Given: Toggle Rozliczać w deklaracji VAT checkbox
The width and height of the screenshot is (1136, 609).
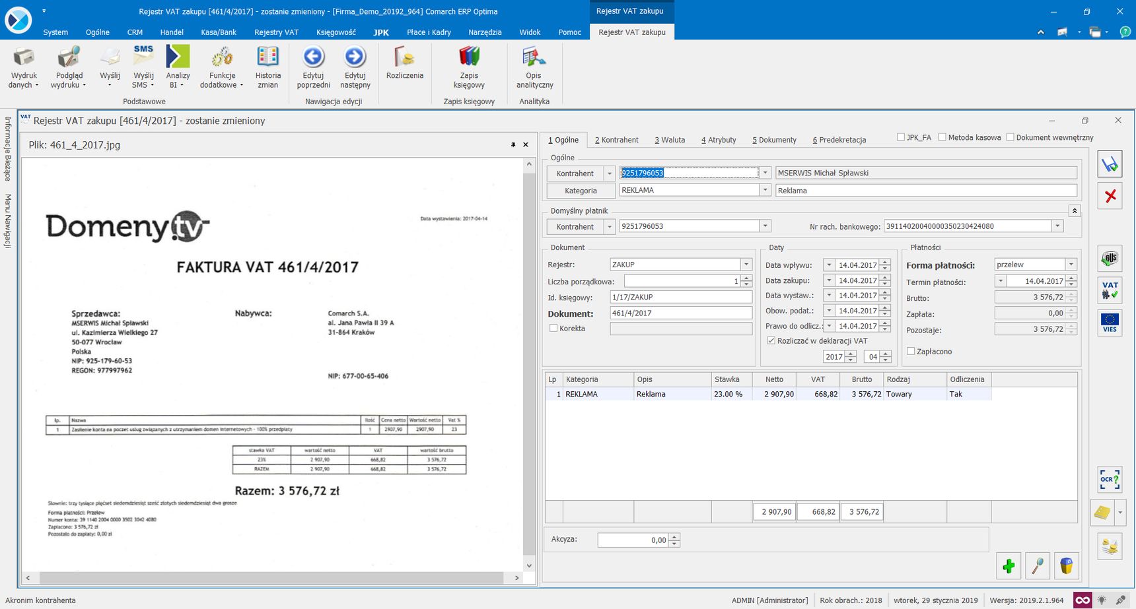Looking at the screenshot, I should 771,340.
